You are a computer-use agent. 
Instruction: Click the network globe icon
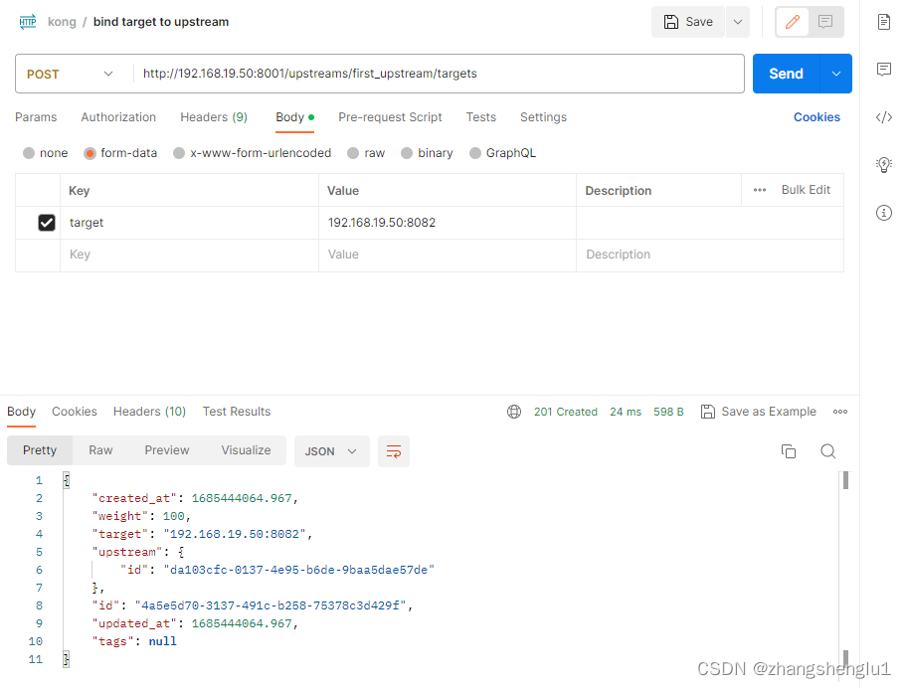click(x=514, y=412)
